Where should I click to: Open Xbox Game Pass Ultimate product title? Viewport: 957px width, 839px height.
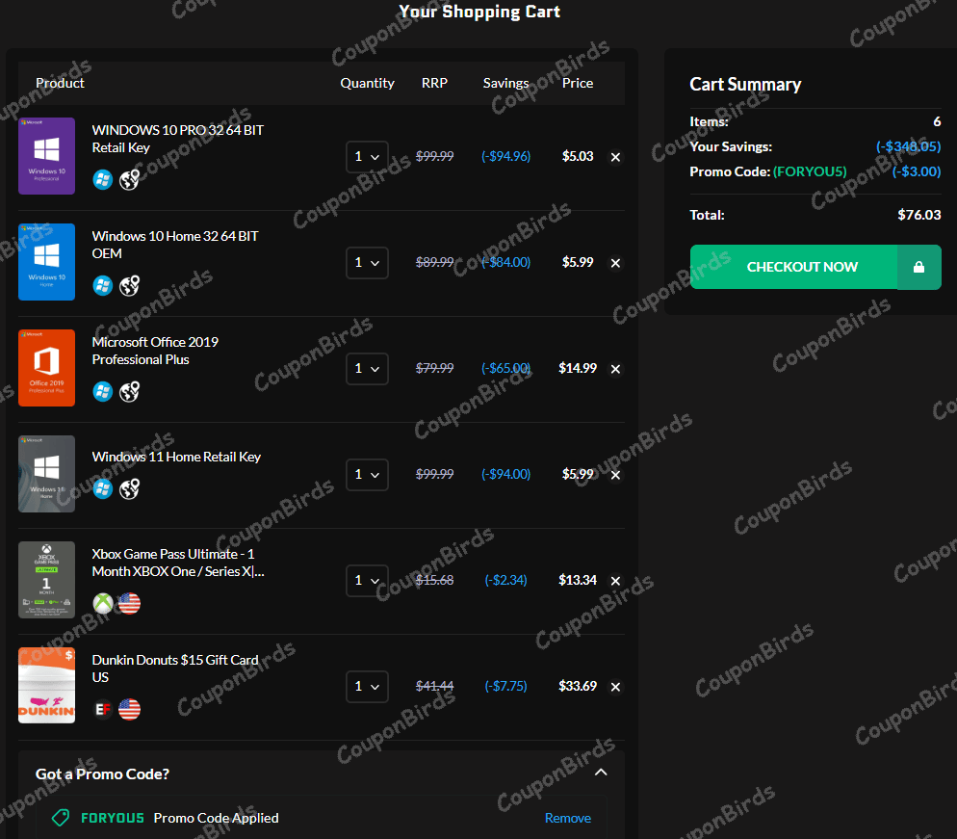point(177,563)
